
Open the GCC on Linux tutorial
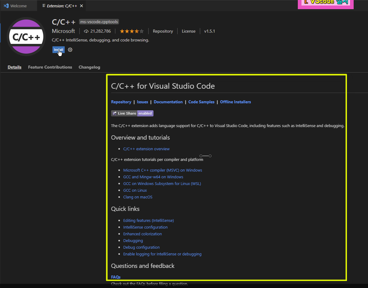[135, 190]
